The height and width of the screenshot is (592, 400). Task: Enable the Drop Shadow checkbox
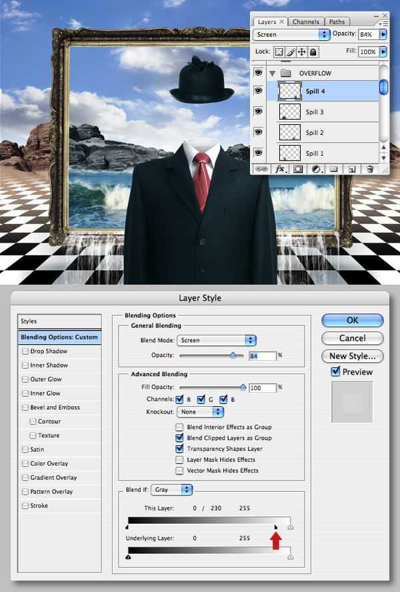(x=25, y=351)
